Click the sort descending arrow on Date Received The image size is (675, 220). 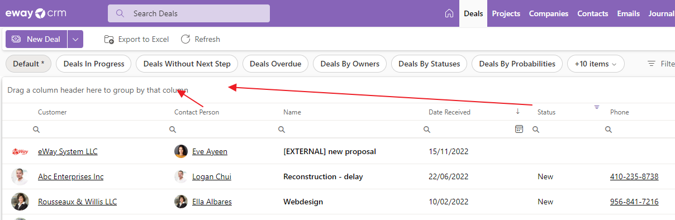pyautogui.click(x=518, y=111)
